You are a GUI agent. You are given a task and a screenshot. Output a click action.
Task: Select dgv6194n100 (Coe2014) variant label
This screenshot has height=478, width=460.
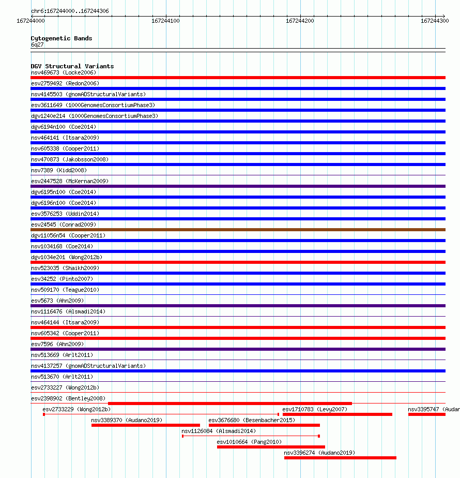pos(64,127)
